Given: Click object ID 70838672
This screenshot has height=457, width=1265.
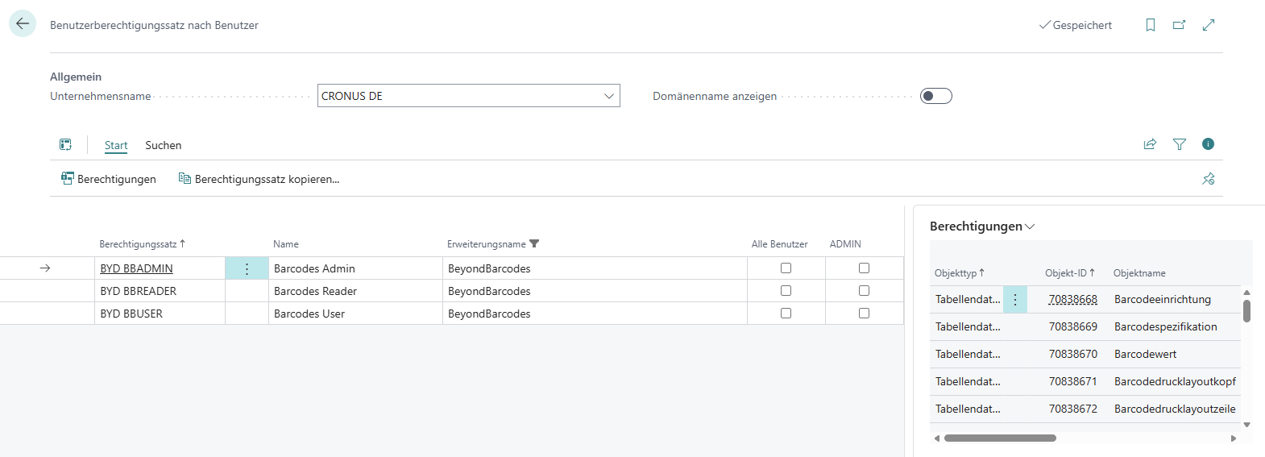Looking at the screenshot, I should (1072, 409).
